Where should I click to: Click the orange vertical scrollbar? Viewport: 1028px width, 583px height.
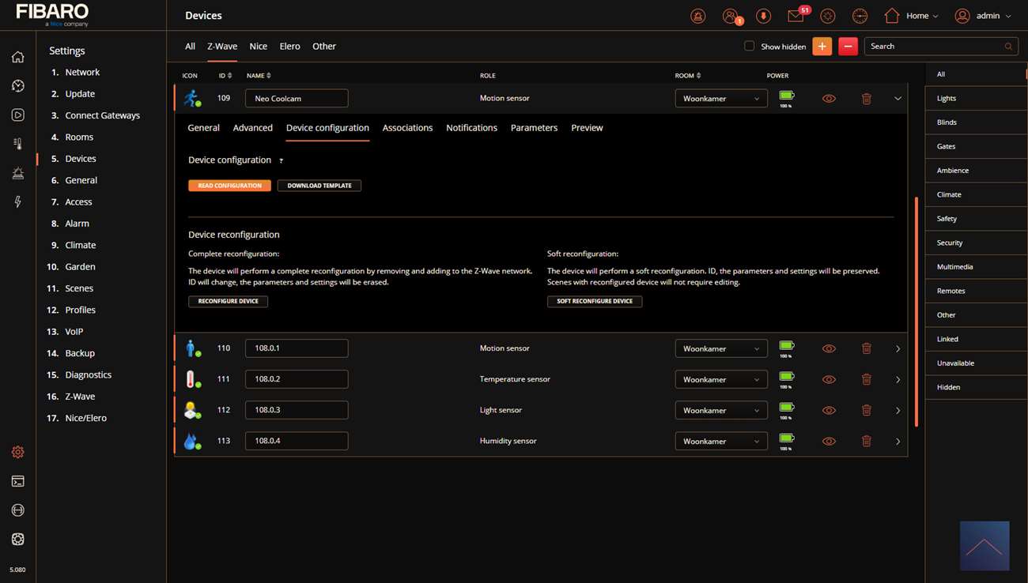(x=916, y=311)
